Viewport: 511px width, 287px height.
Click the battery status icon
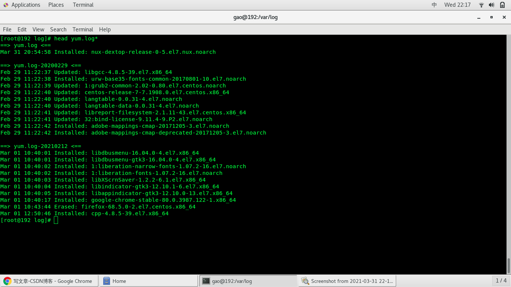[x=502, y=5]
